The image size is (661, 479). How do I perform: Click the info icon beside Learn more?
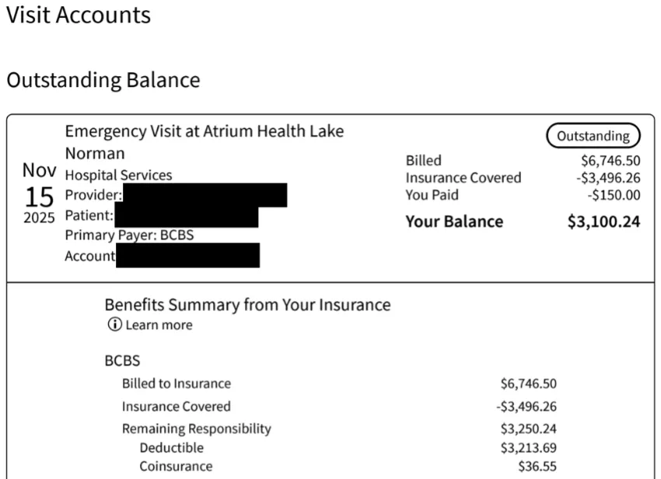point(114,324)
